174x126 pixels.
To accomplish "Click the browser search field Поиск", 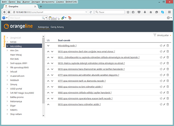I will point(110,12).
